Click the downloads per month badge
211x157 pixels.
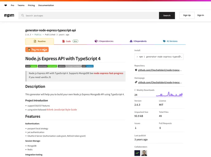click(x=47, y=66)
